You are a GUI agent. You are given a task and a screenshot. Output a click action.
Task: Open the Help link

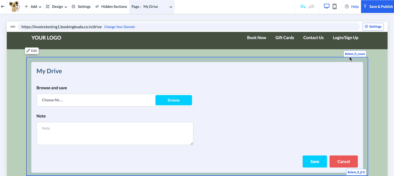tap(352, 7)
